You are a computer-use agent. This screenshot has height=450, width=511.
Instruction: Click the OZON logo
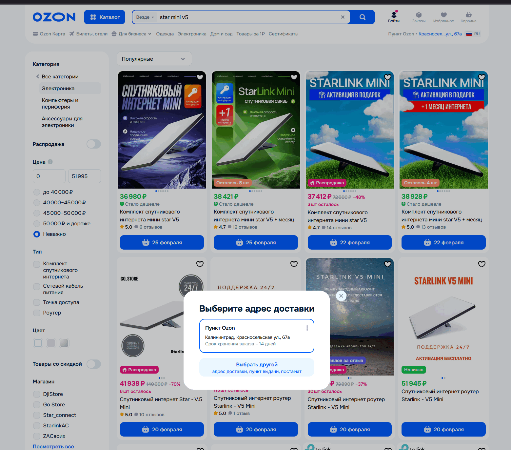pyautogui.click(x=54, y=17)
